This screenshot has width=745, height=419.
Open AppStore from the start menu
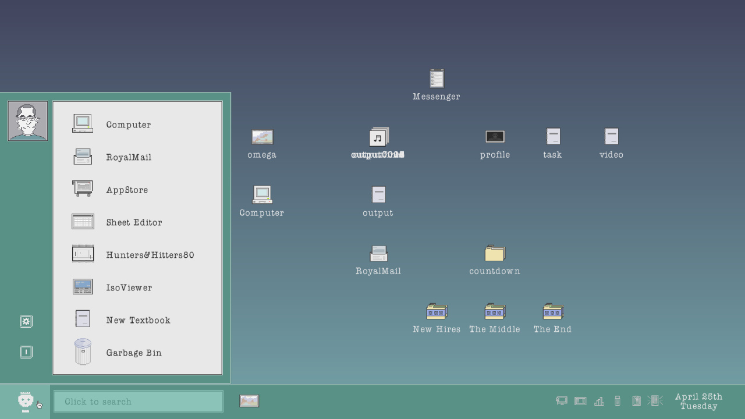[127, 190]
